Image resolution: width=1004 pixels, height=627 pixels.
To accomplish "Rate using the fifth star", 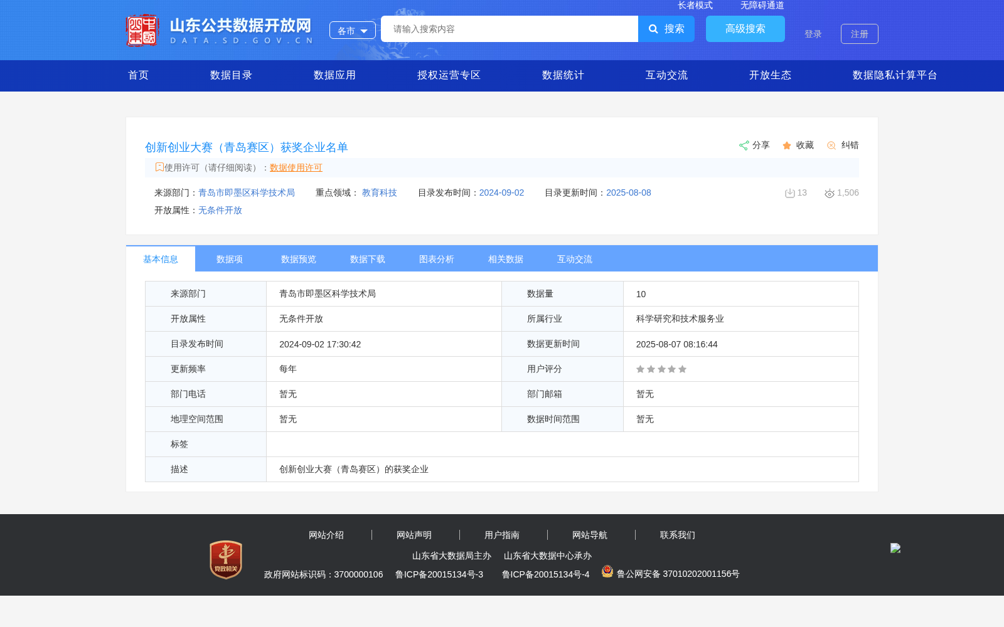I will click(x=683, y=369).
